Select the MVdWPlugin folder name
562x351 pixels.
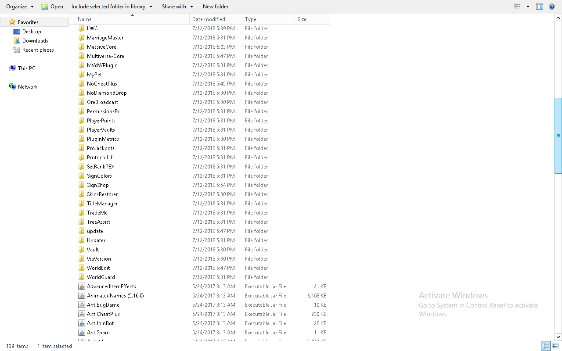(102, 65)
